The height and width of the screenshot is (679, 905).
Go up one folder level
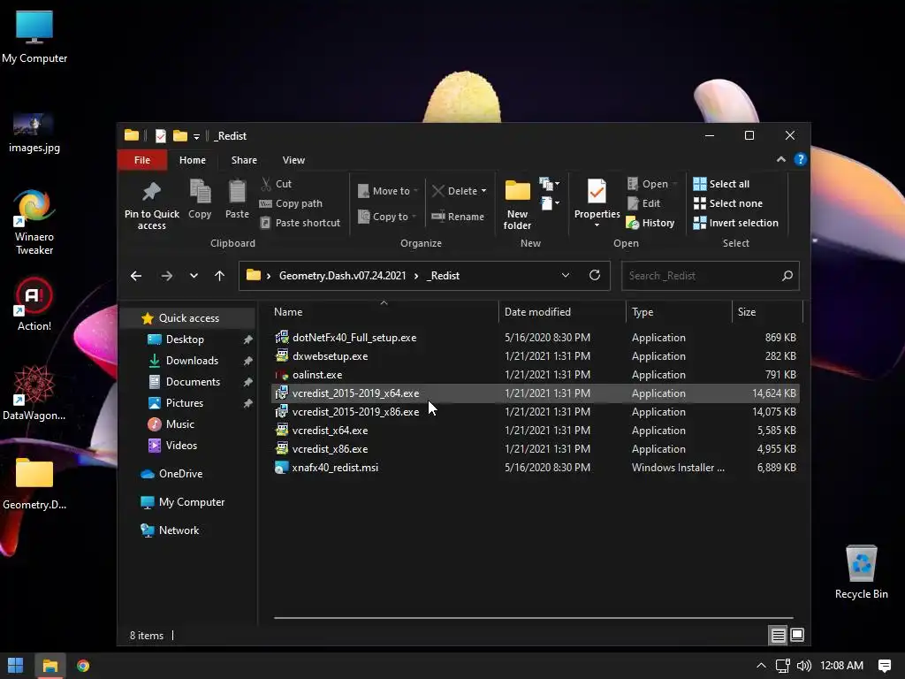point(219,276)
